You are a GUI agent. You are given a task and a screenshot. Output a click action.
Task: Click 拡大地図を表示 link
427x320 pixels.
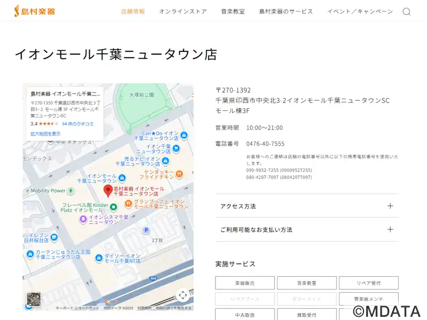pos(45,134)
